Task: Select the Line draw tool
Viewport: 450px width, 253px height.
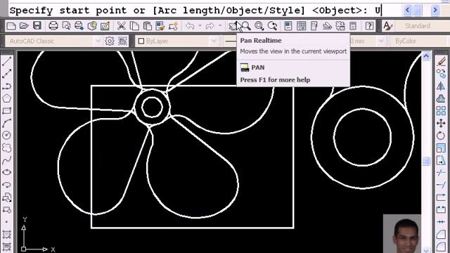Action: (x=6, y=61)
